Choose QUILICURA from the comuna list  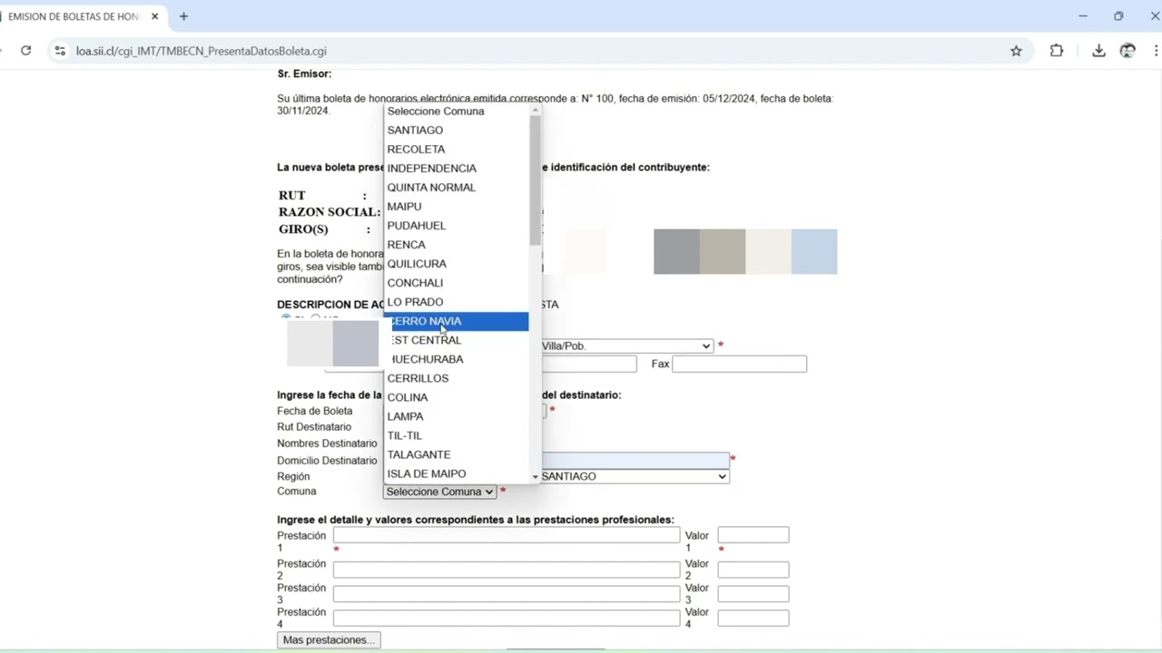pyautogui.click(x=457, y=263)
